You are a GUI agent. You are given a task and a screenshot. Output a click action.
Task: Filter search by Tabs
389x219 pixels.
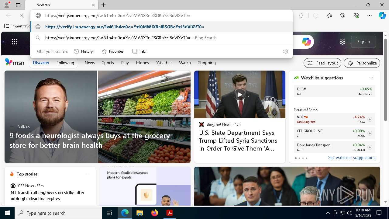(140, 51)
